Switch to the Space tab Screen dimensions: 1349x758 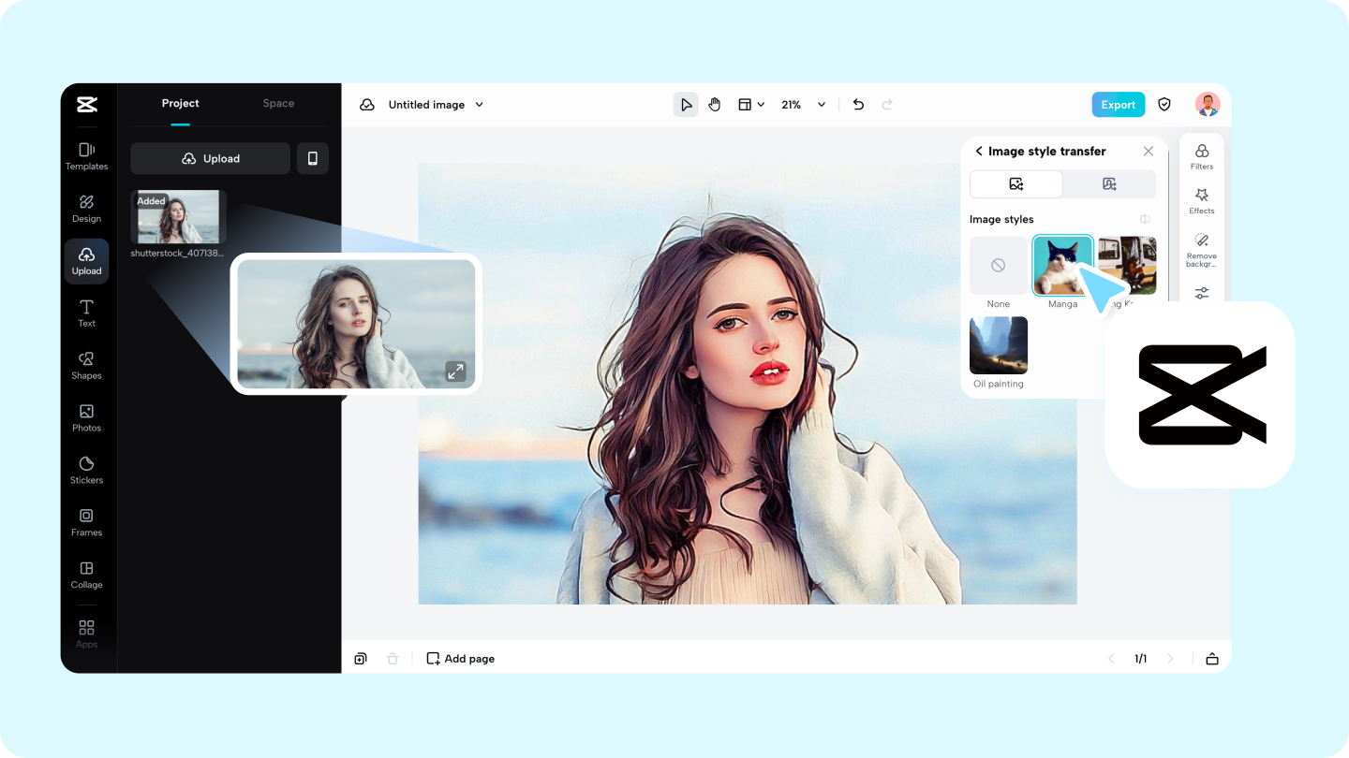(277, 103)
